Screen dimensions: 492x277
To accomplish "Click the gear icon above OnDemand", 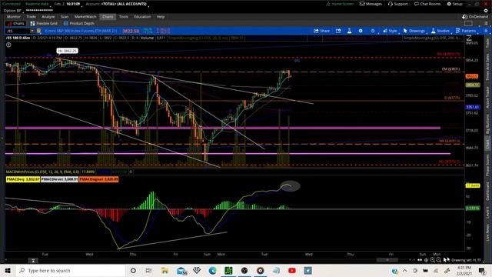I will pos(486,10).
